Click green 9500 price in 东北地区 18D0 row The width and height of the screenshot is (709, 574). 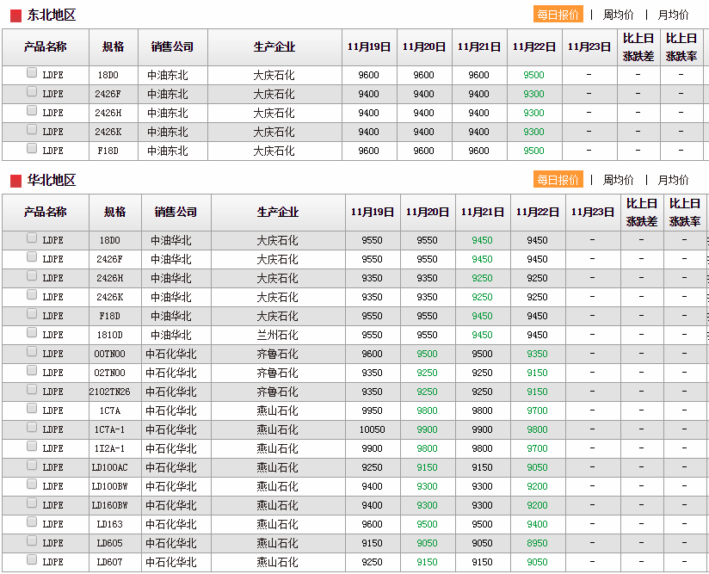[x=534, y=75]
